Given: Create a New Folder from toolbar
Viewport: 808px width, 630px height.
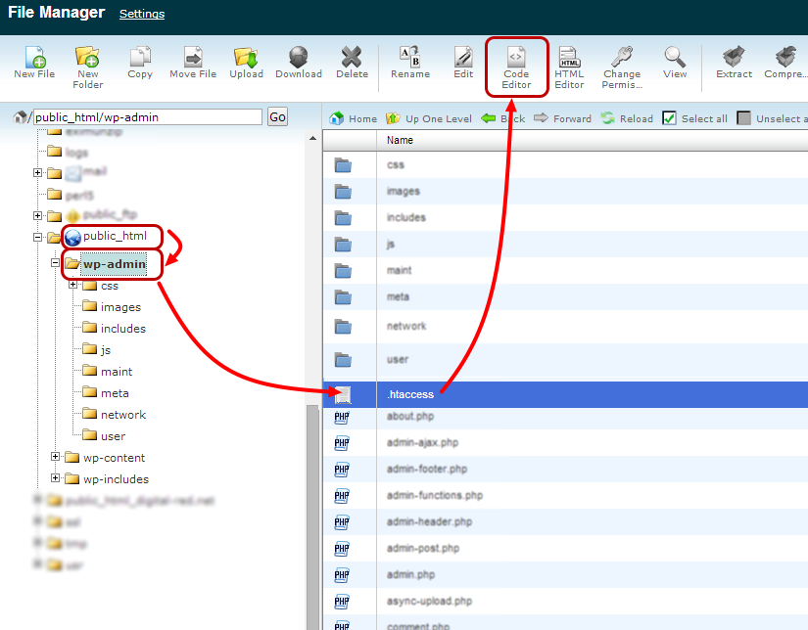Looking at the screenshot, I should 87,67.
